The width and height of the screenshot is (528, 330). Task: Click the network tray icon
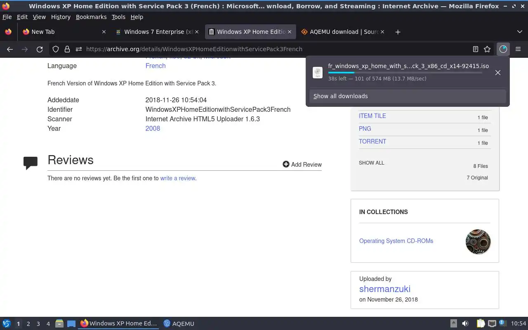point(492,324)
